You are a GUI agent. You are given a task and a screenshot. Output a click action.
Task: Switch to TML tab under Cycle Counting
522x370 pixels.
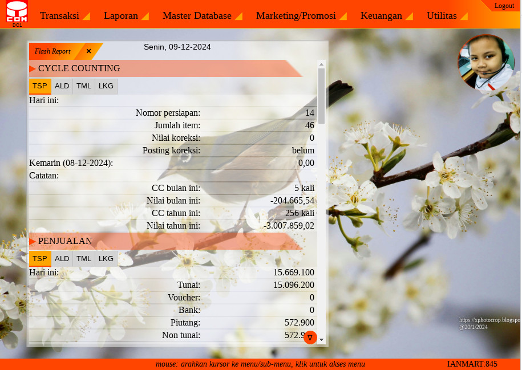click(x=84, y=86)
